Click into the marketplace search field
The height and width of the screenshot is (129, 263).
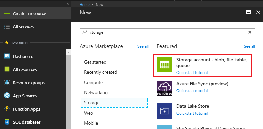167,32
